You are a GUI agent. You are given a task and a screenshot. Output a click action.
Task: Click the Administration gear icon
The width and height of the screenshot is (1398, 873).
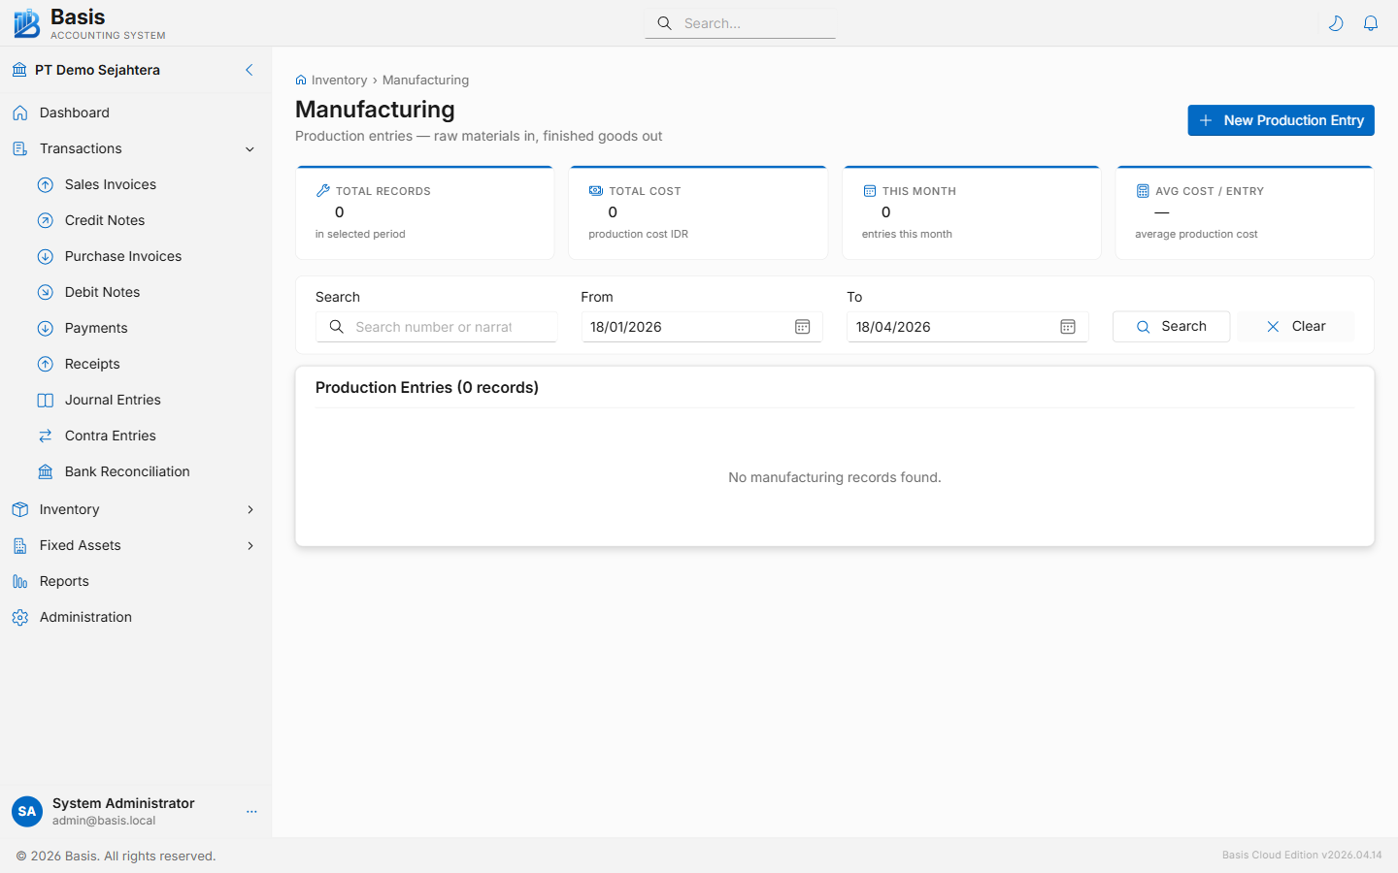pyautogui.click(x=20, y=617)
